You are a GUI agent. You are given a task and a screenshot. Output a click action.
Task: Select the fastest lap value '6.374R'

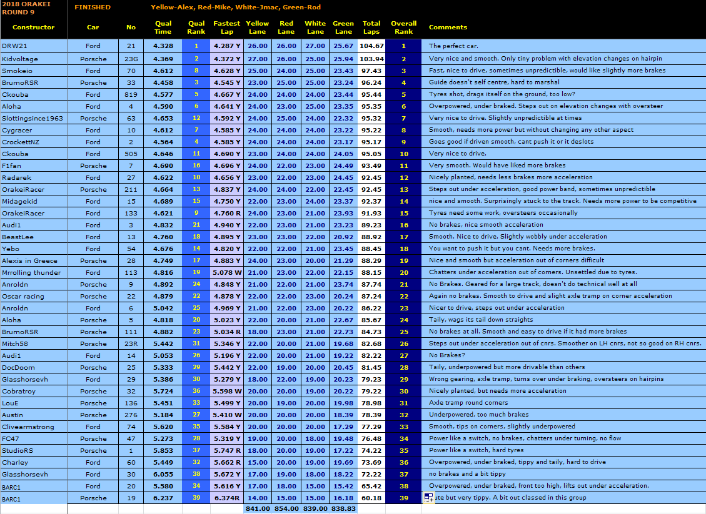click(227, 498)
